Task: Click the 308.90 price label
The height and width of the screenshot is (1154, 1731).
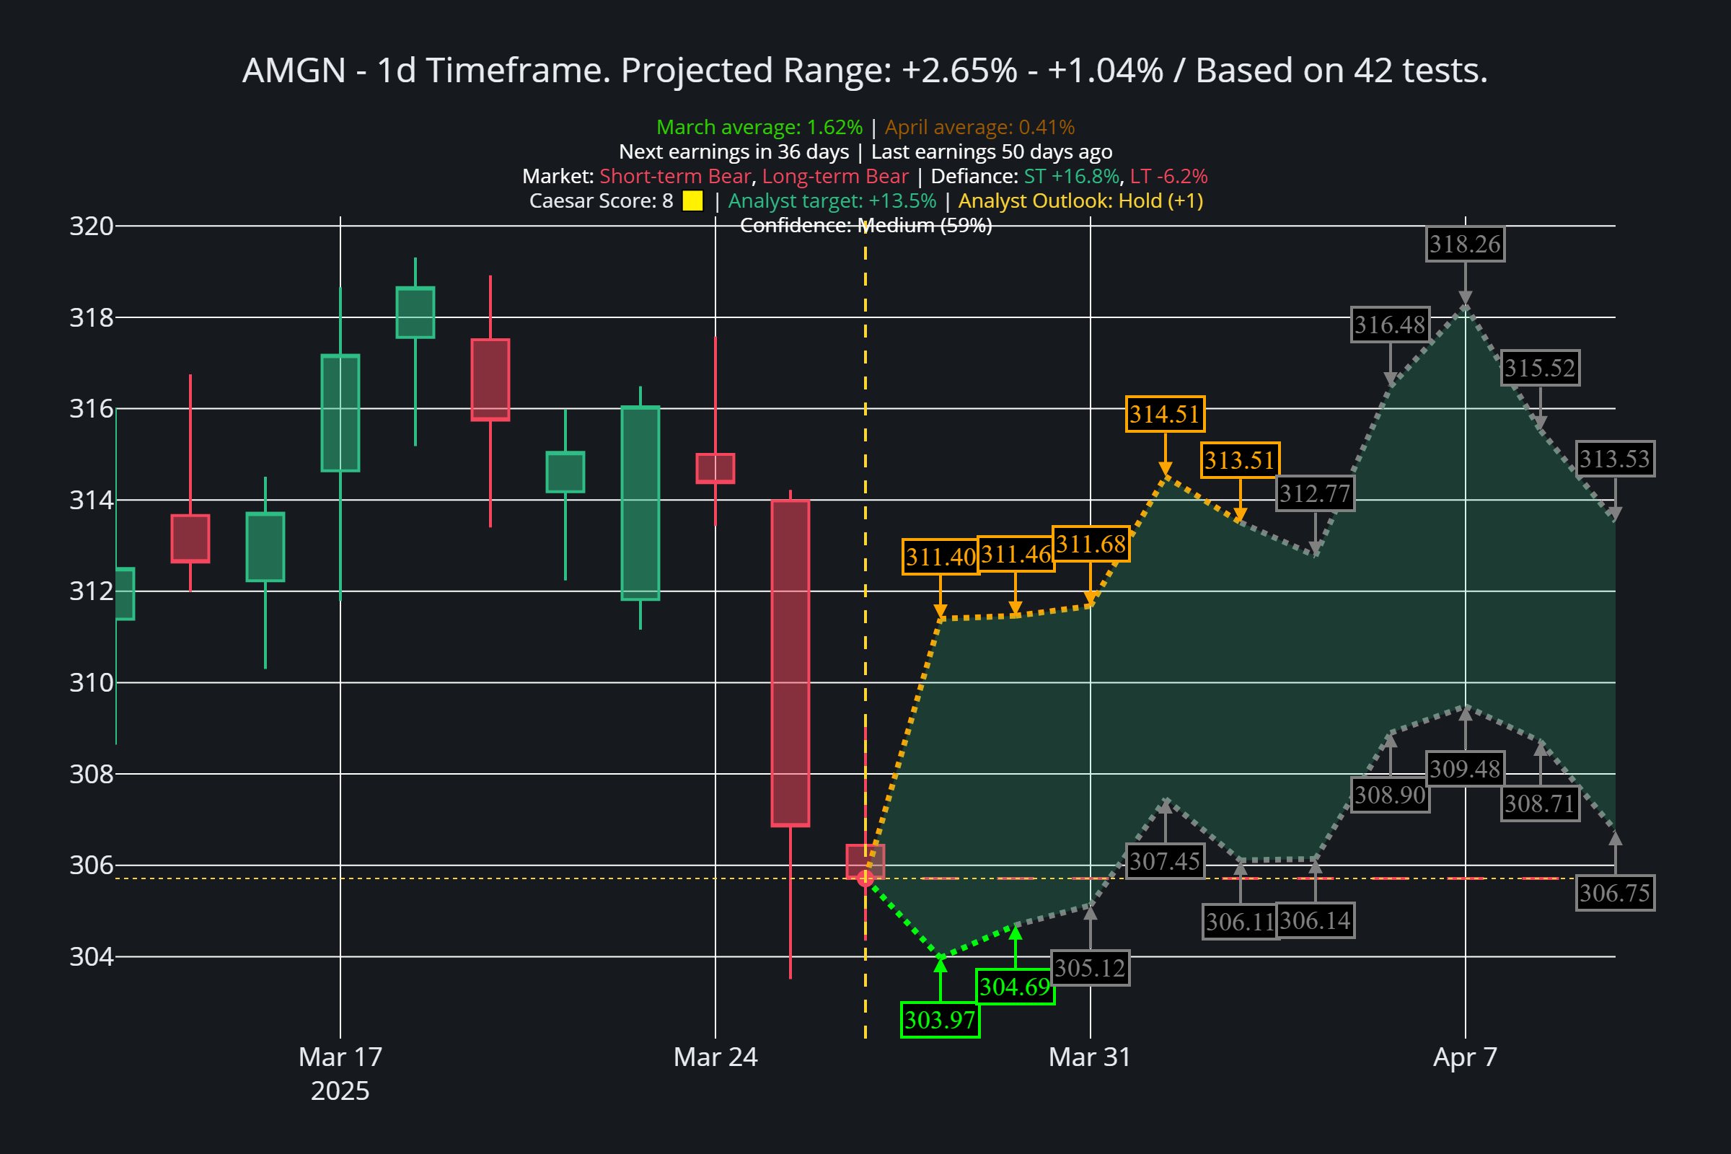Action: [x=1391, y=796]
